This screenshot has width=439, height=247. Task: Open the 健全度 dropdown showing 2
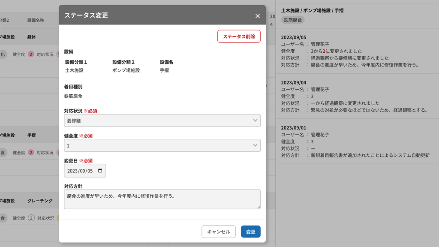[162, 145]
